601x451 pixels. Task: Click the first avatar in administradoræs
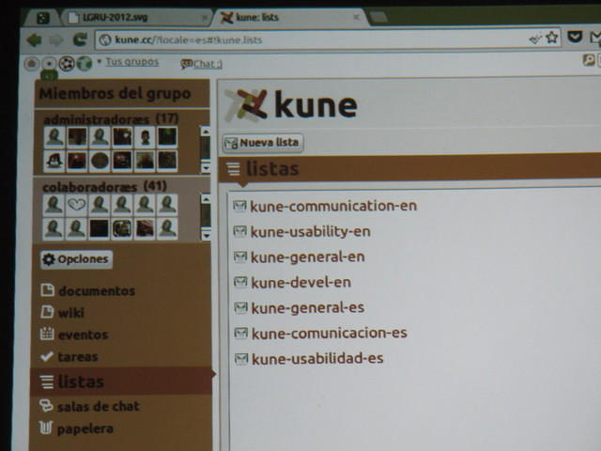point(54,137)
